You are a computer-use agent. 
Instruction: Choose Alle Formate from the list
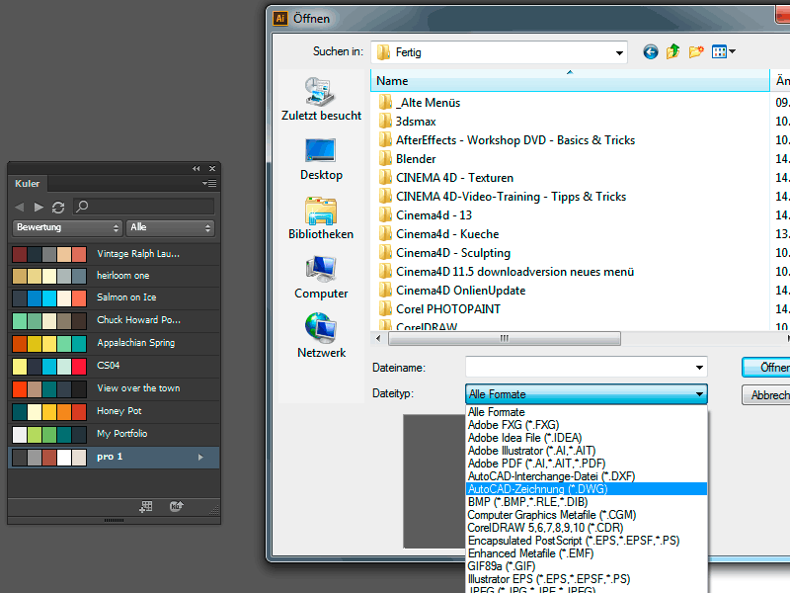[x=587, y=412]
